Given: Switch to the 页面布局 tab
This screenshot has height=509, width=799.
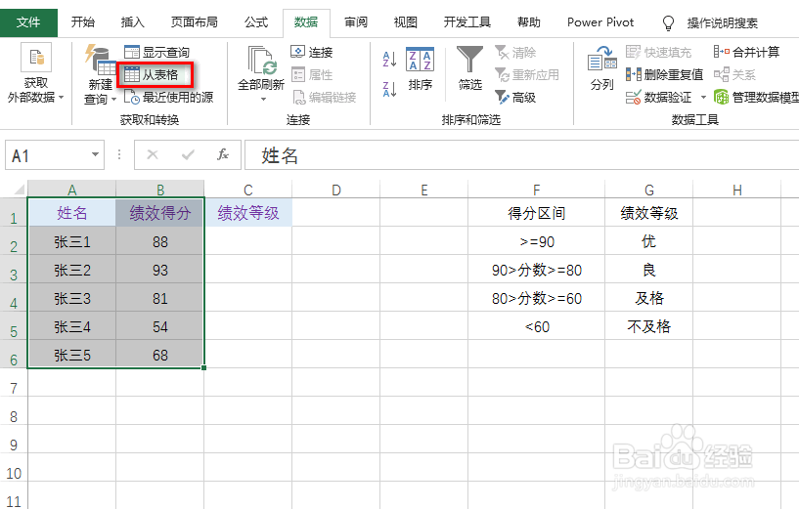Looking at the screenshot, I should pyautogui.click(x=195, y=22).
